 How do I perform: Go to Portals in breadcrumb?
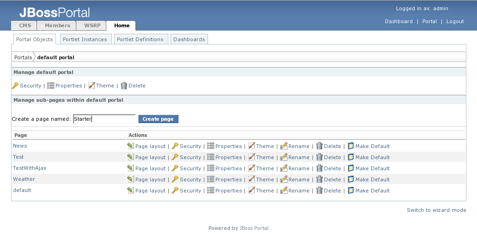23,57
